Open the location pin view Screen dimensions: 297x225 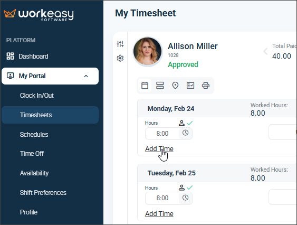pos(175,86)
